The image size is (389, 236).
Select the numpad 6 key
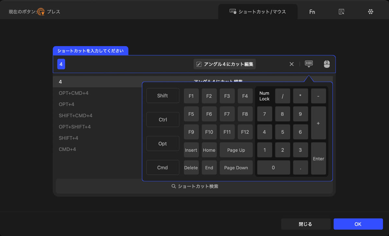click(x=301, y=132)
